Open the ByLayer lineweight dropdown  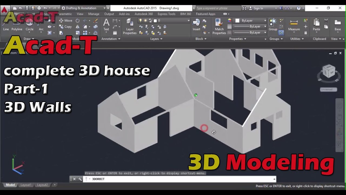pyautogui.click(x=250, y=27)
